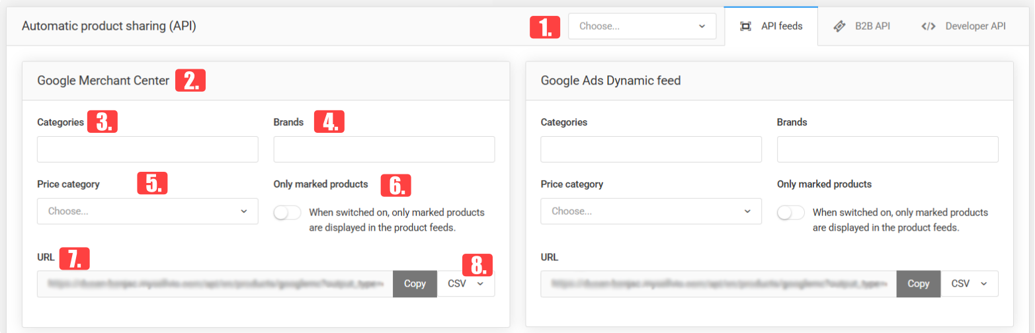Switch to the Developer API tab
This screenshot has height=333, width=1035.
963,26
